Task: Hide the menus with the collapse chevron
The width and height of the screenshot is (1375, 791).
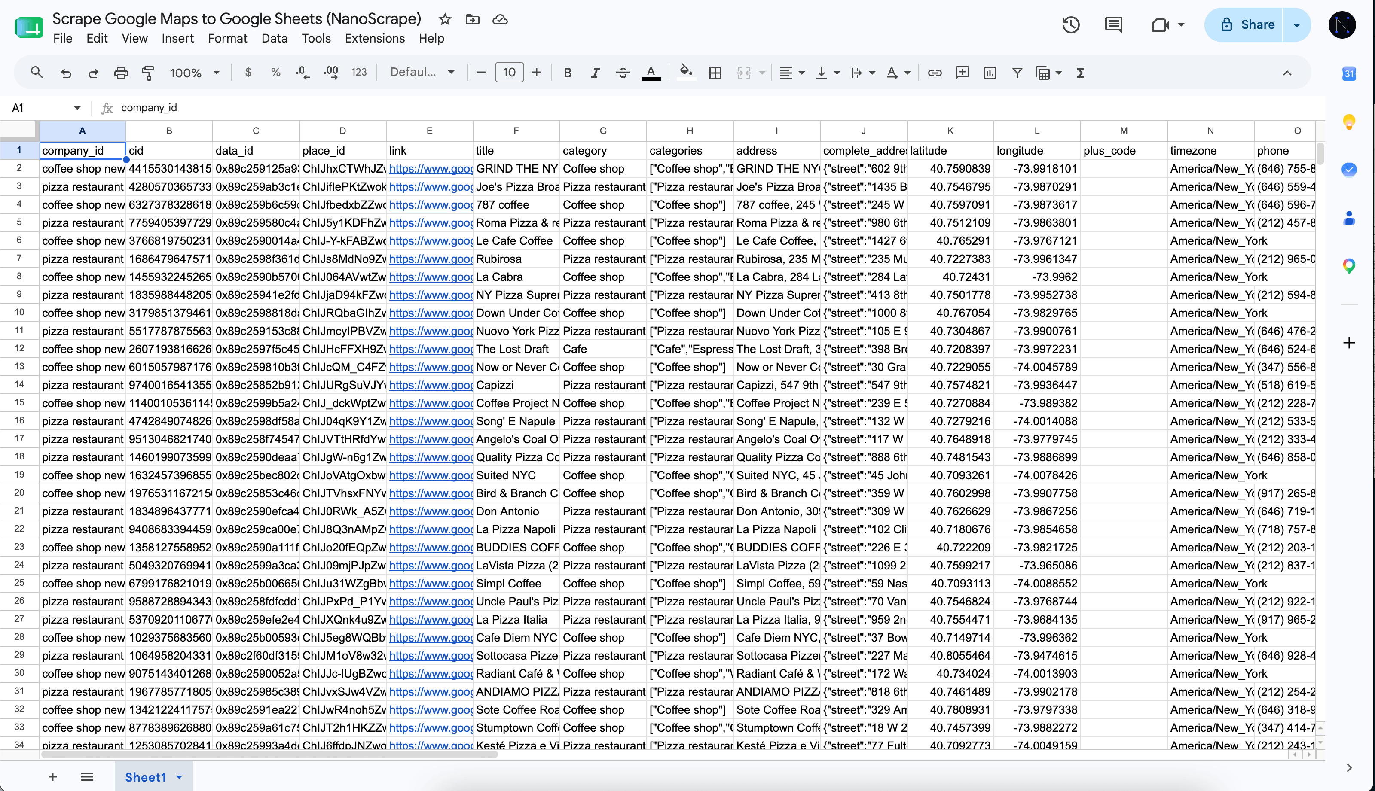Action: coord(1287,73)
